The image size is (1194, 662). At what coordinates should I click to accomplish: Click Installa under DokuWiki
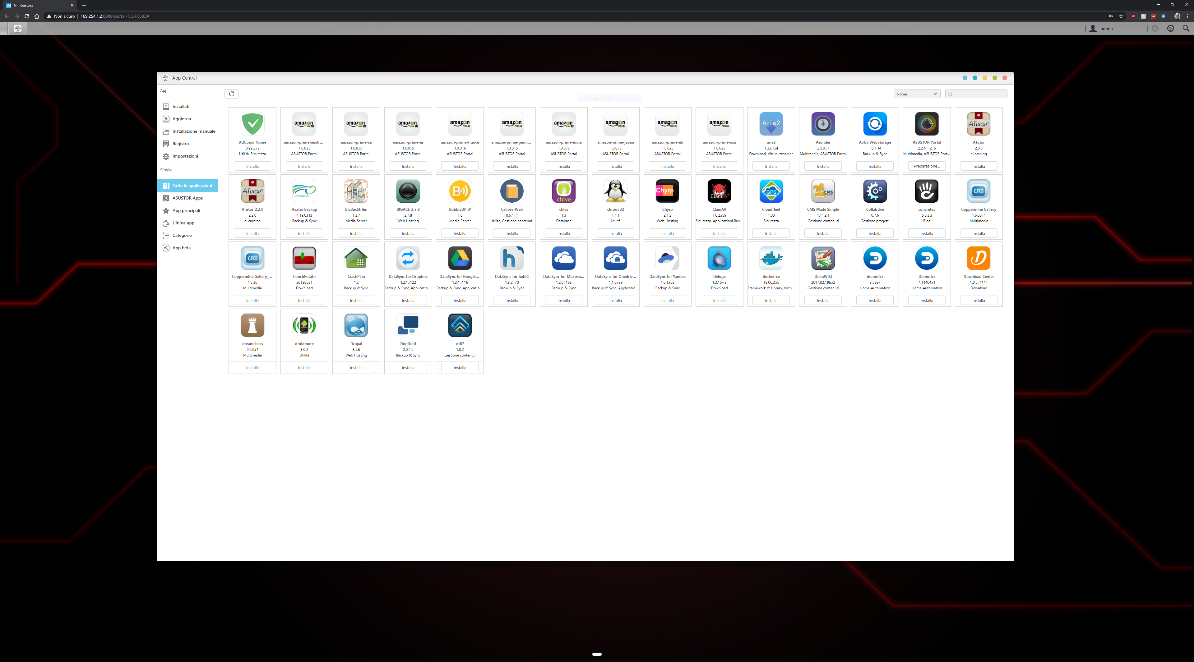823,301
